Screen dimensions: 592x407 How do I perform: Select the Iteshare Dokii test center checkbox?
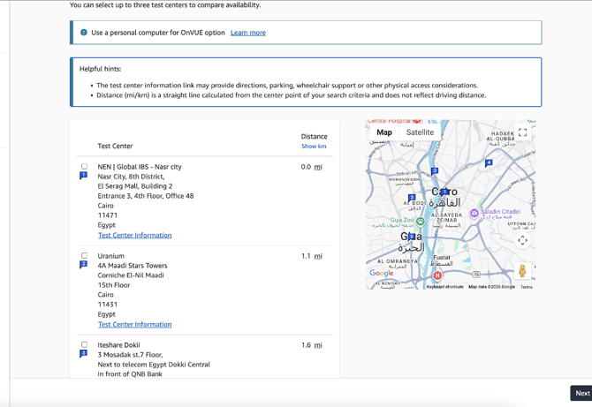click(x=84, y=344)
